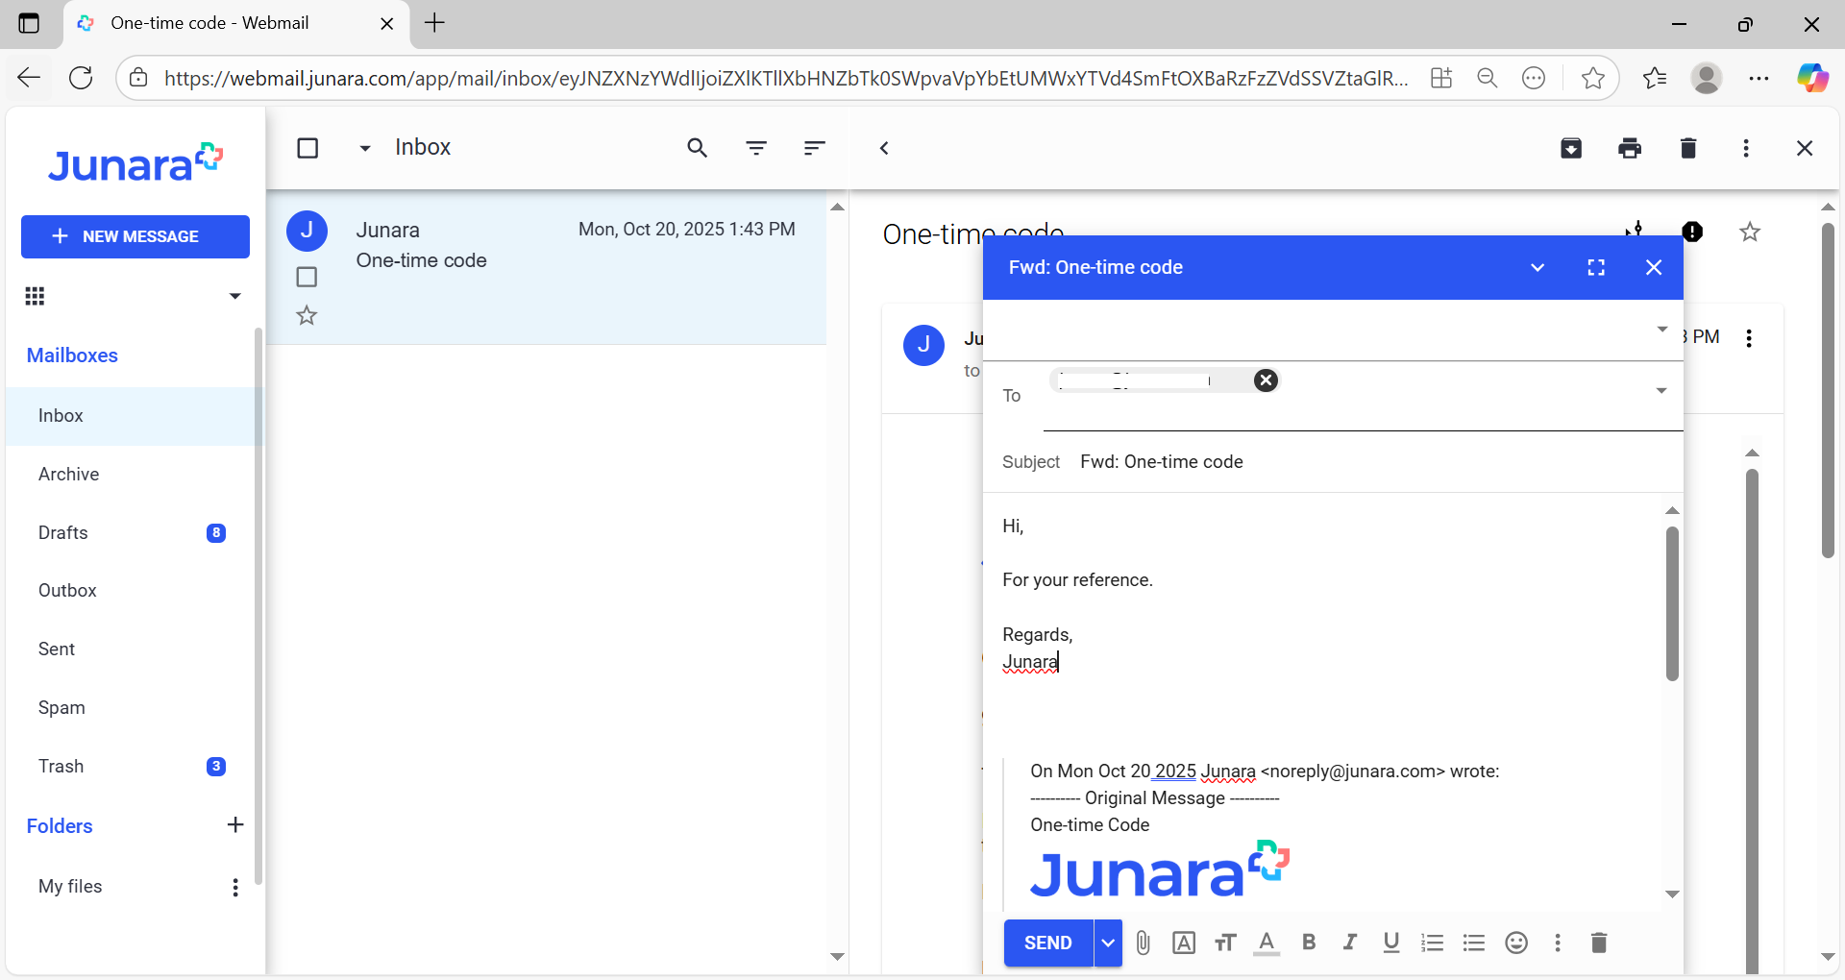1845x980 pixels.
Task: Add a new folder with plus icon
Action: (x=235, y=825)
